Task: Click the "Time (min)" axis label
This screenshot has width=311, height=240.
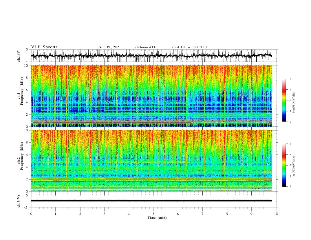Action: [157, 218]
